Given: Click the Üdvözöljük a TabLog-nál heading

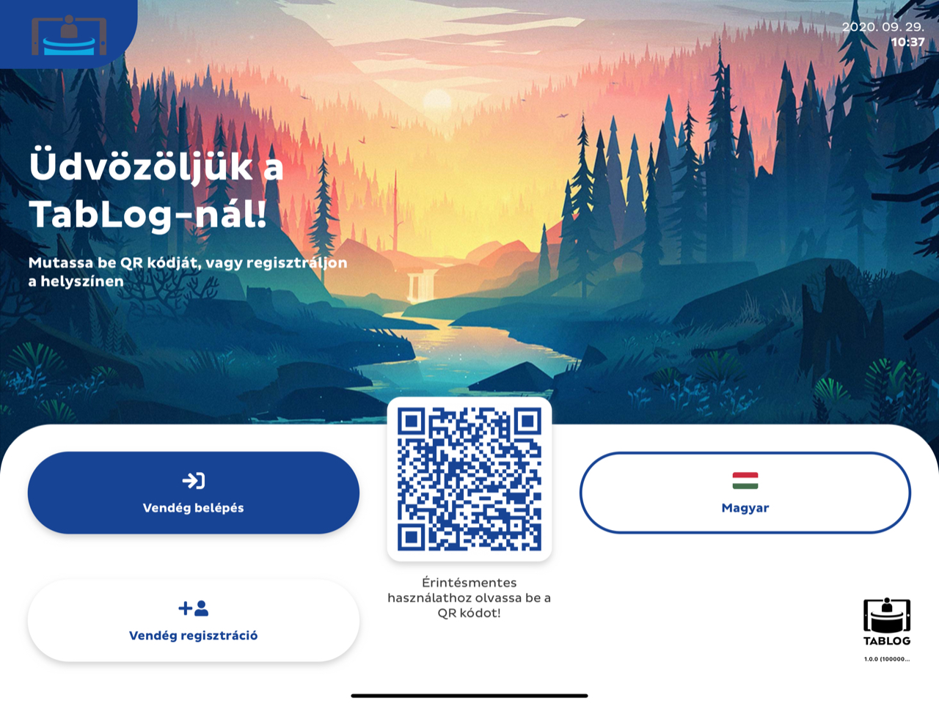Looking at the screenshot, I should point(156,191).
